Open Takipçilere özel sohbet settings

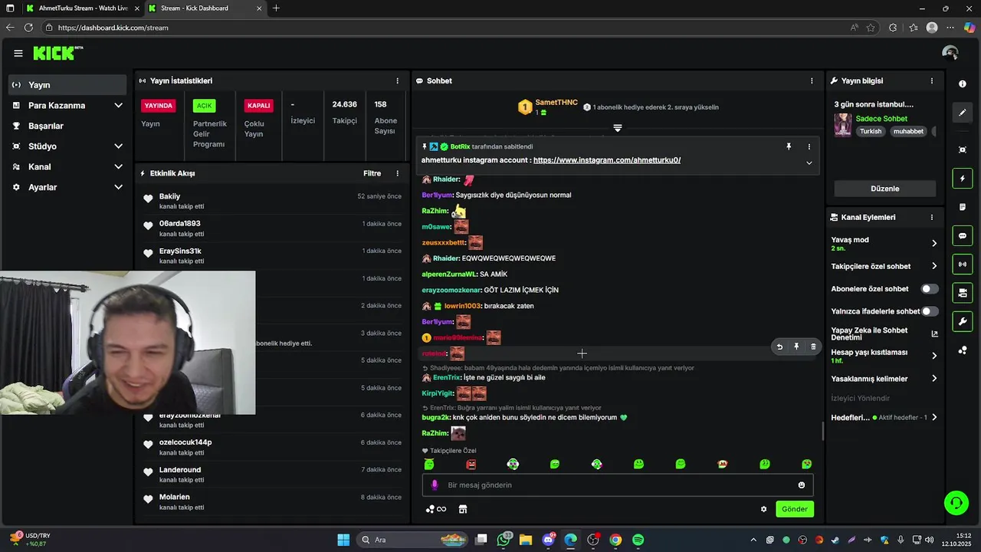tap(884, 266)
